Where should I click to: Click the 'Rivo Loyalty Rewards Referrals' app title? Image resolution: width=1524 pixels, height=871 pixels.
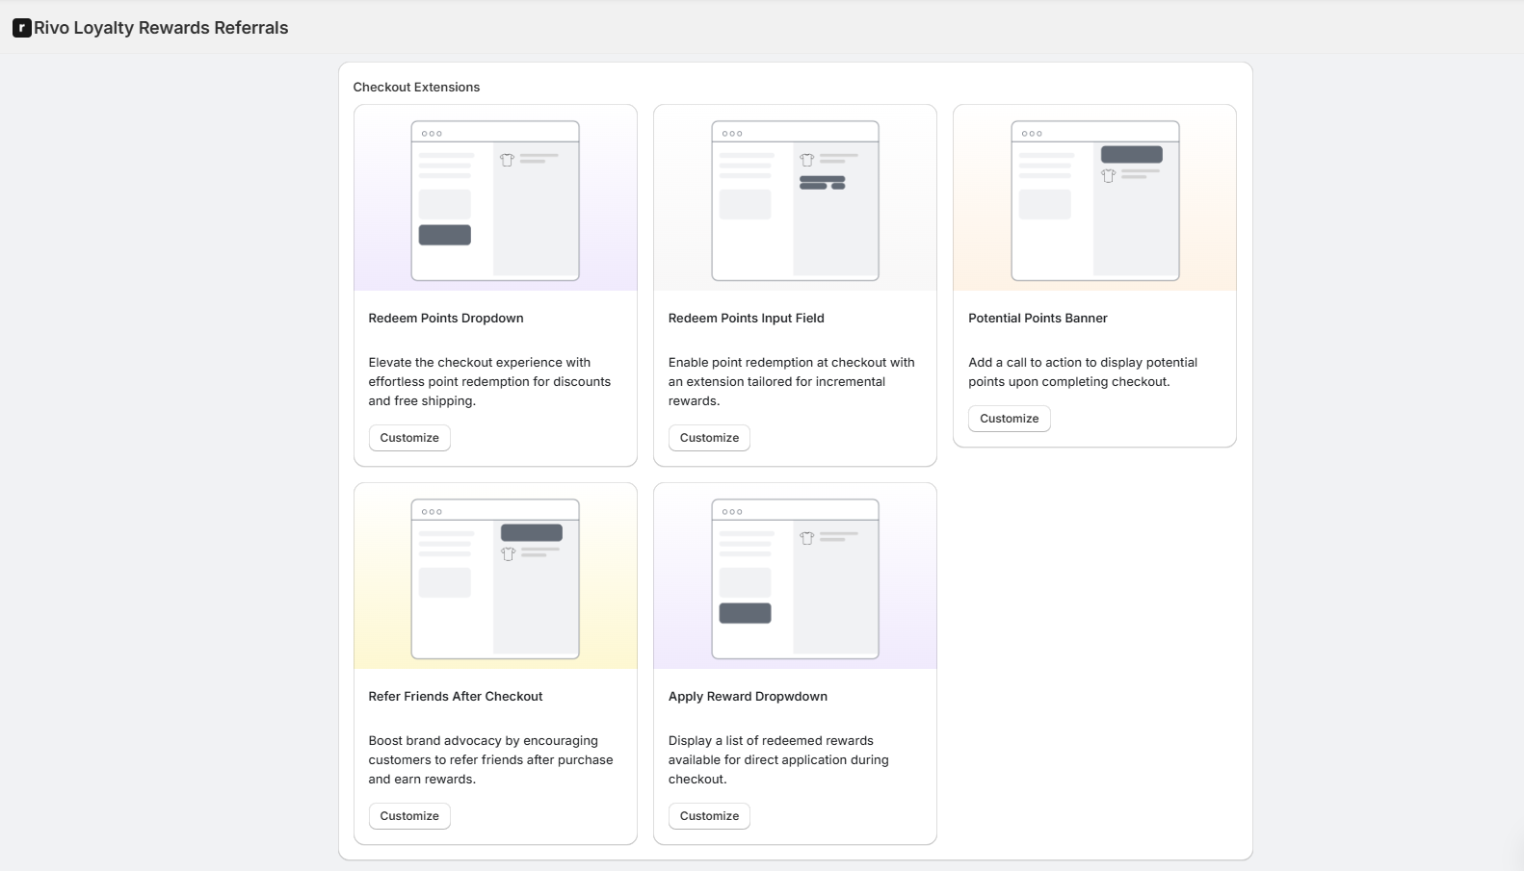(x=161, y=28)
